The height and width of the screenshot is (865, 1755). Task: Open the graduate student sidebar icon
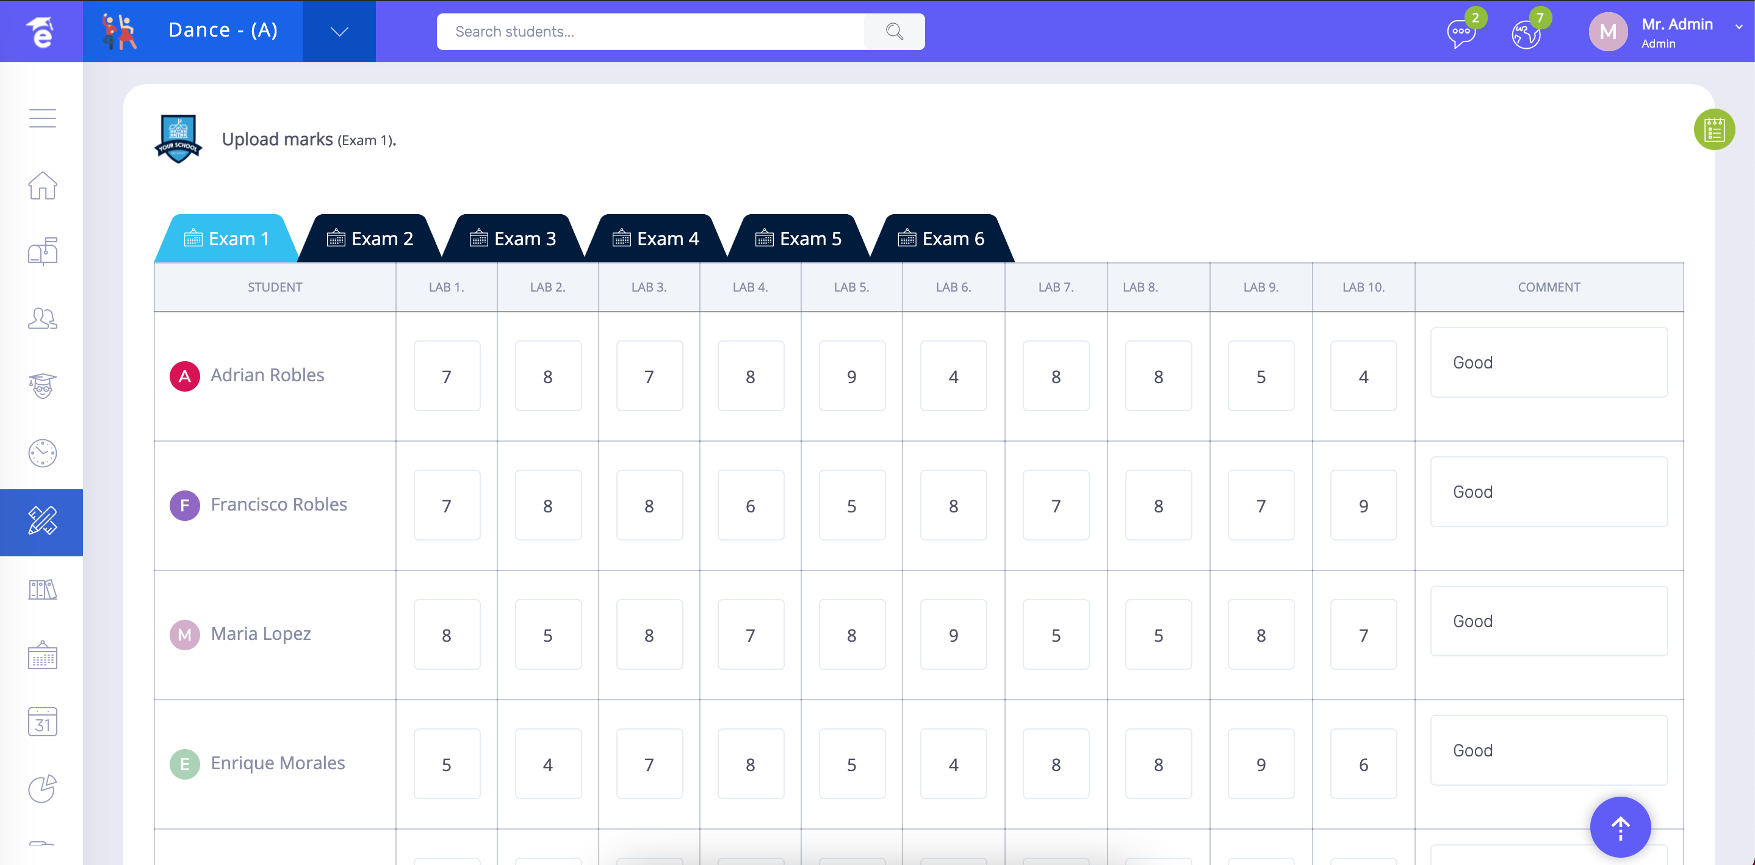click(42, 386)
